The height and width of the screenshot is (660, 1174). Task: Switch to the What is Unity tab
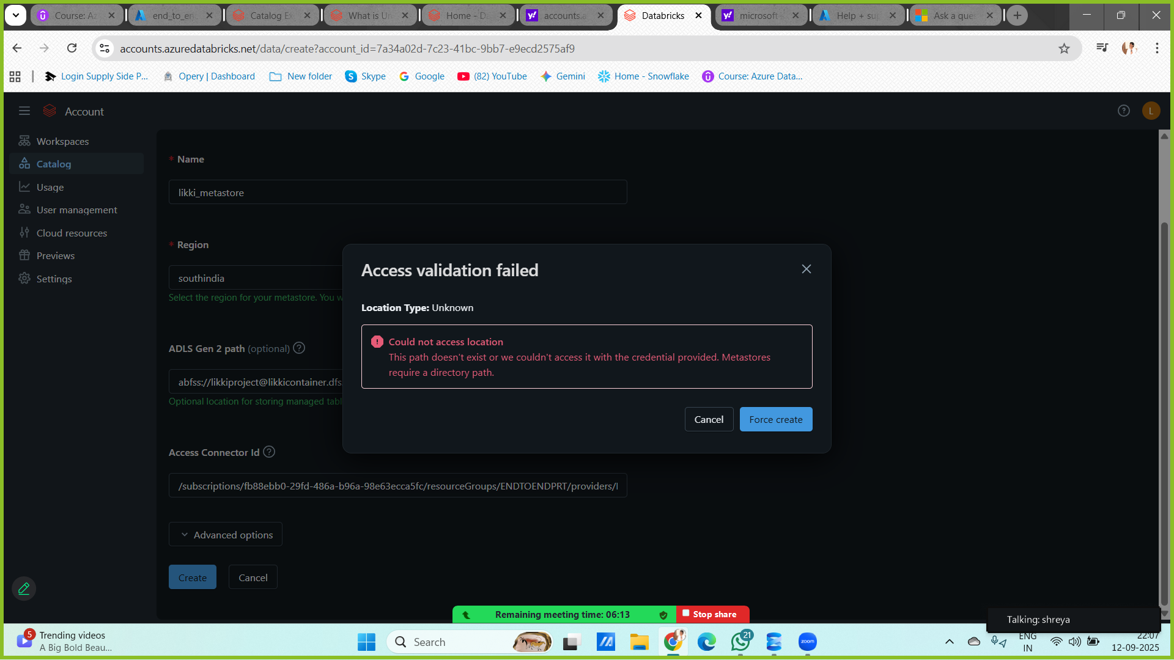click(x=370, y=15)
